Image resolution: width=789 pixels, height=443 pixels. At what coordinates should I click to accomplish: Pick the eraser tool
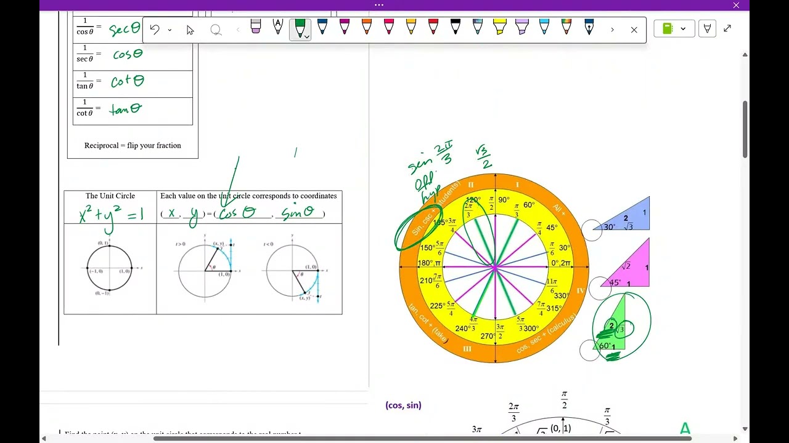pos(256,27)
